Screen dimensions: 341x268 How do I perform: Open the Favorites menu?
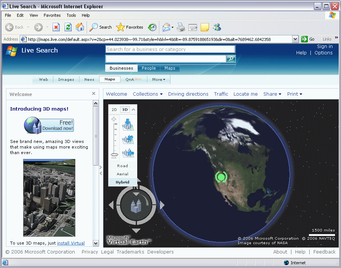pyautogui.click(x=52, y=15)
